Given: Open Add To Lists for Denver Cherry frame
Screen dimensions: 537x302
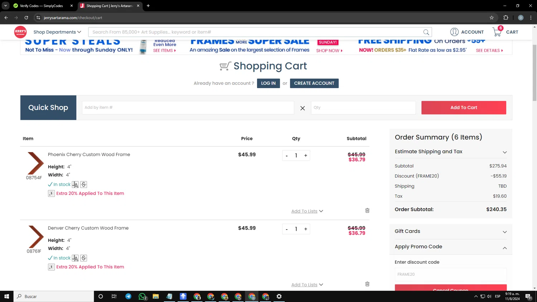Looking at the screenshot, I should (307, 284).
